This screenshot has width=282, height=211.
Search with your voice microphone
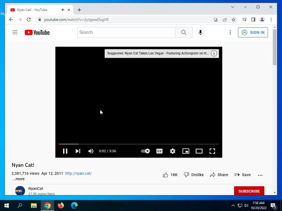[x=200, y=32]
